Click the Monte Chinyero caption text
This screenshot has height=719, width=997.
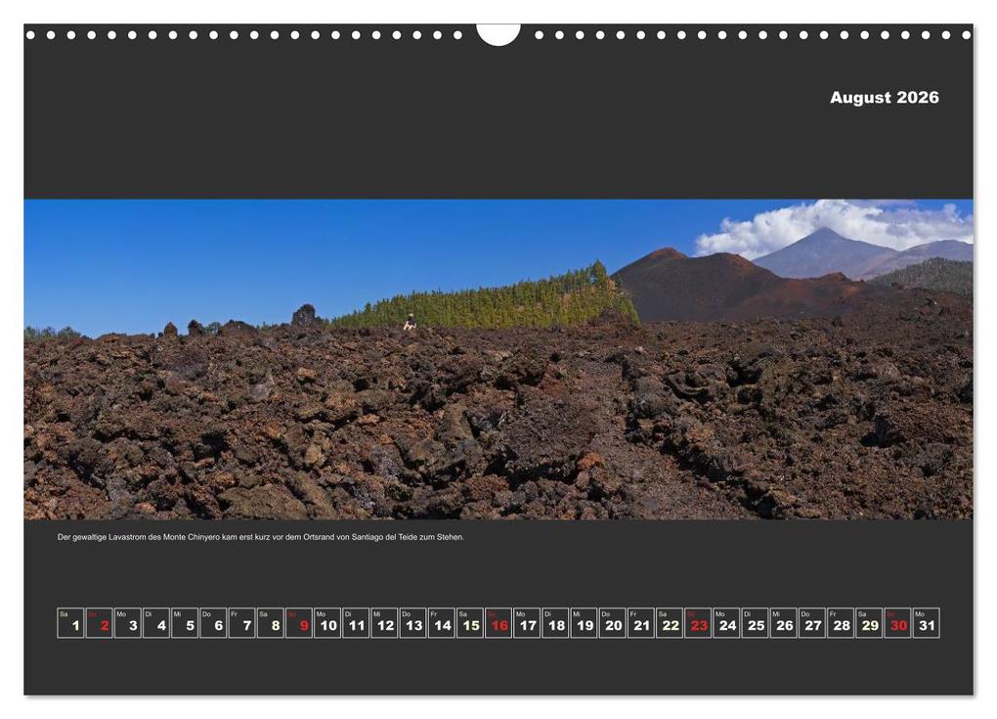261,536
